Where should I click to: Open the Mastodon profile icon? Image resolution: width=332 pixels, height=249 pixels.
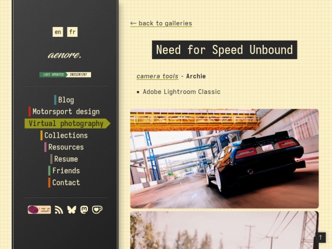pyautogui.click(x=84, y=210)
